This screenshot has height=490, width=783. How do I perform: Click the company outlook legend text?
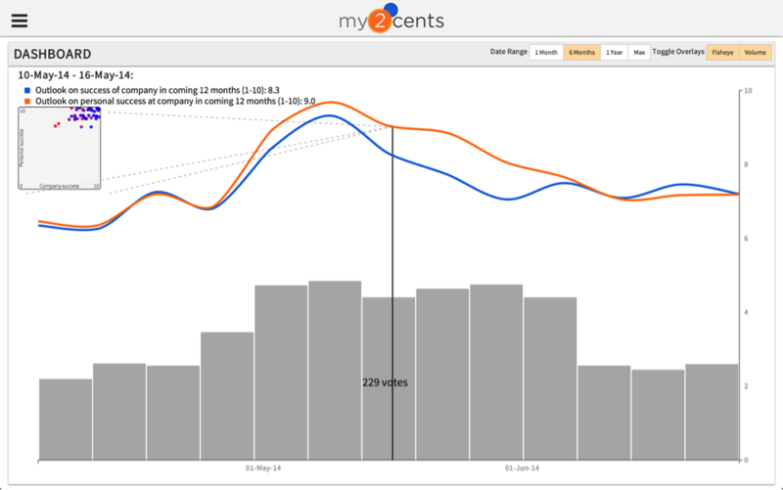coord(158,90)
